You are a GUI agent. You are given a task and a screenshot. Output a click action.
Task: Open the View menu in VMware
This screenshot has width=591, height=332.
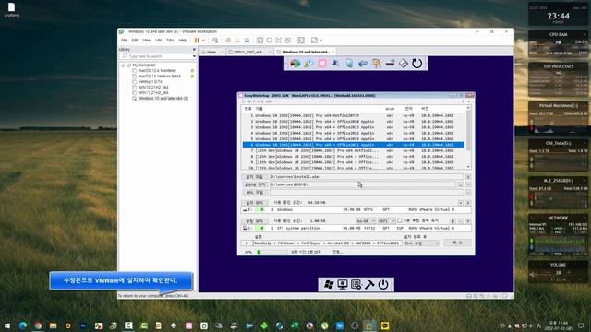click(147, 41)
